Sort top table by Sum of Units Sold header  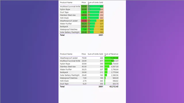[x=95, y=3]
